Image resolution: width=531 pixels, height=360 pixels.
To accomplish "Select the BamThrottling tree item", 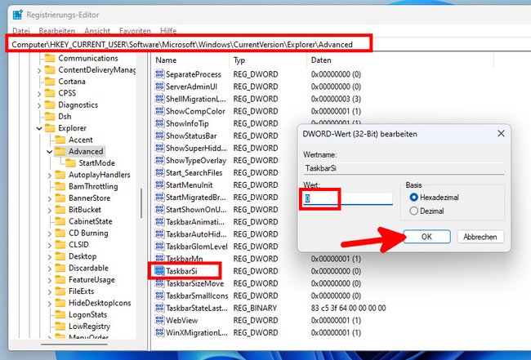I will point(93,186).
